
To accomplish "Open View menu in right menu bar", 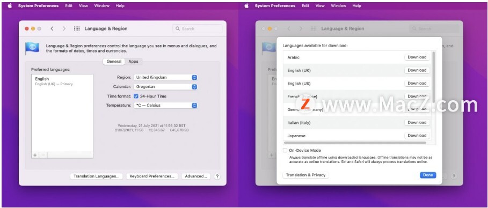I will [320, 5].
